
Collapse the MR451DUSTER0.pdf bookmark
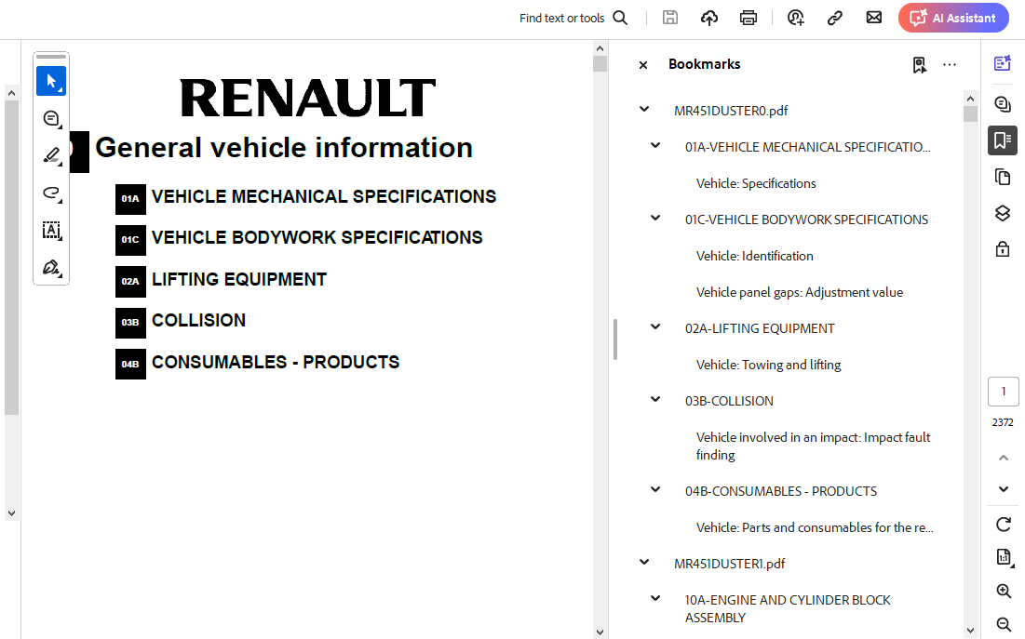coord(644,109)
